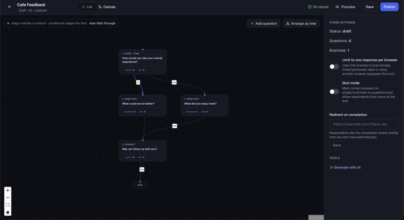
Task: Click the 'Branches: 1' text
Action: [339, 51]
